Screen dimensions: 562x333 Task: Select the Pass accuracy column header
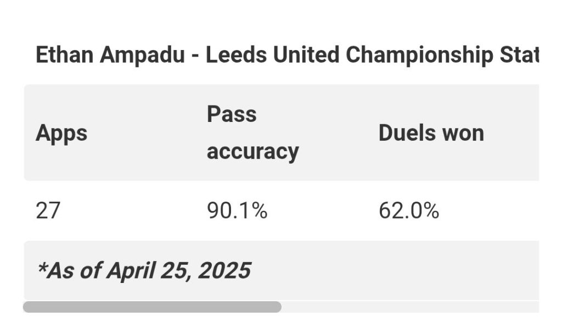[252, 133]
